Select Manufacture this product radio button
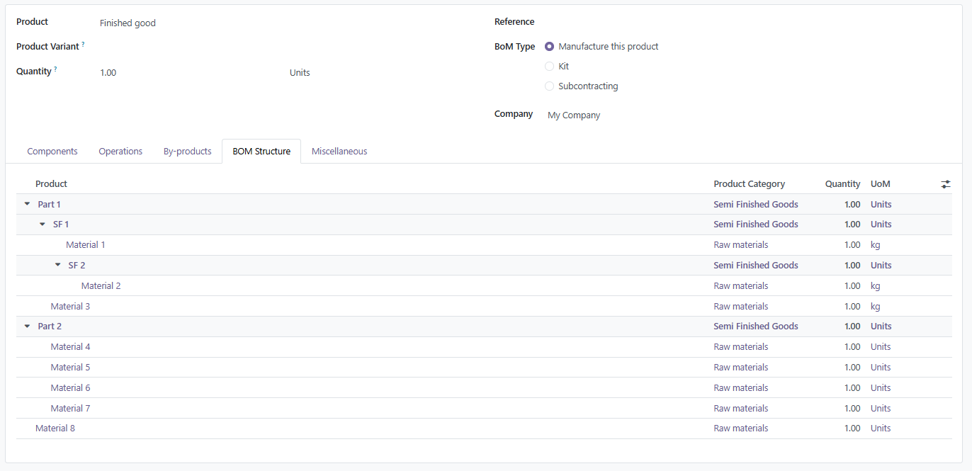Screen dimensions: 972x471 pyautogui.click(x=549, y=47)
